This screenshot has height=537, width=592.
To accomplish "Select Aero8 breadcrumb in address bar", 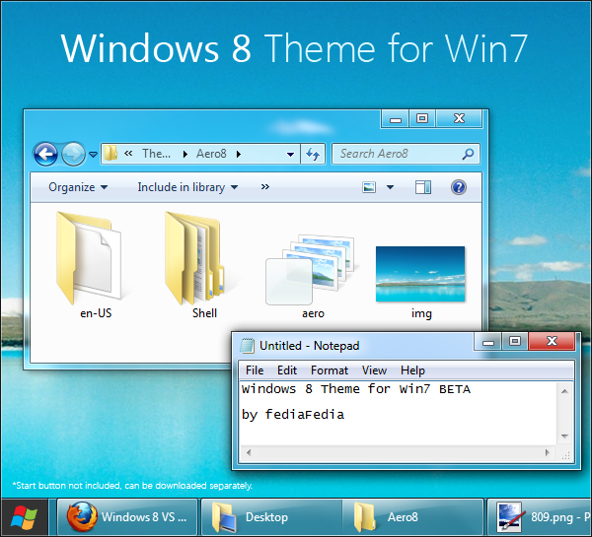I will (211, 154).
